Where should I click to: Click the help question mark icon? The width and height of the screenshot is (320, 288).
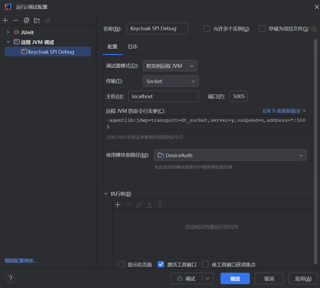11,279
